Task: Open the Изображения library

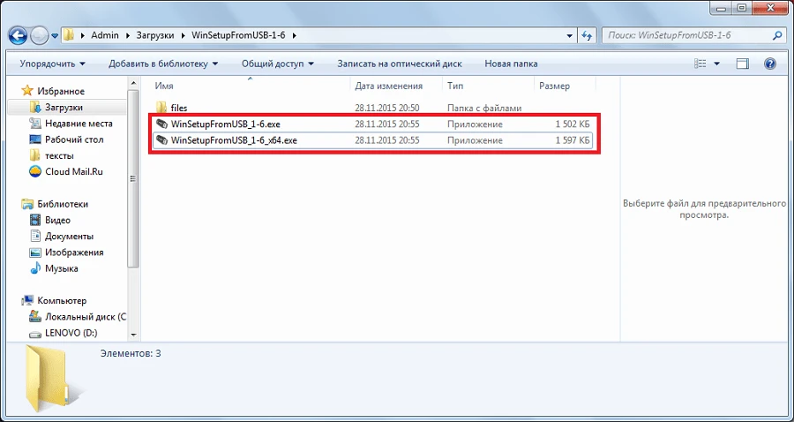Action: click(74, 252)
